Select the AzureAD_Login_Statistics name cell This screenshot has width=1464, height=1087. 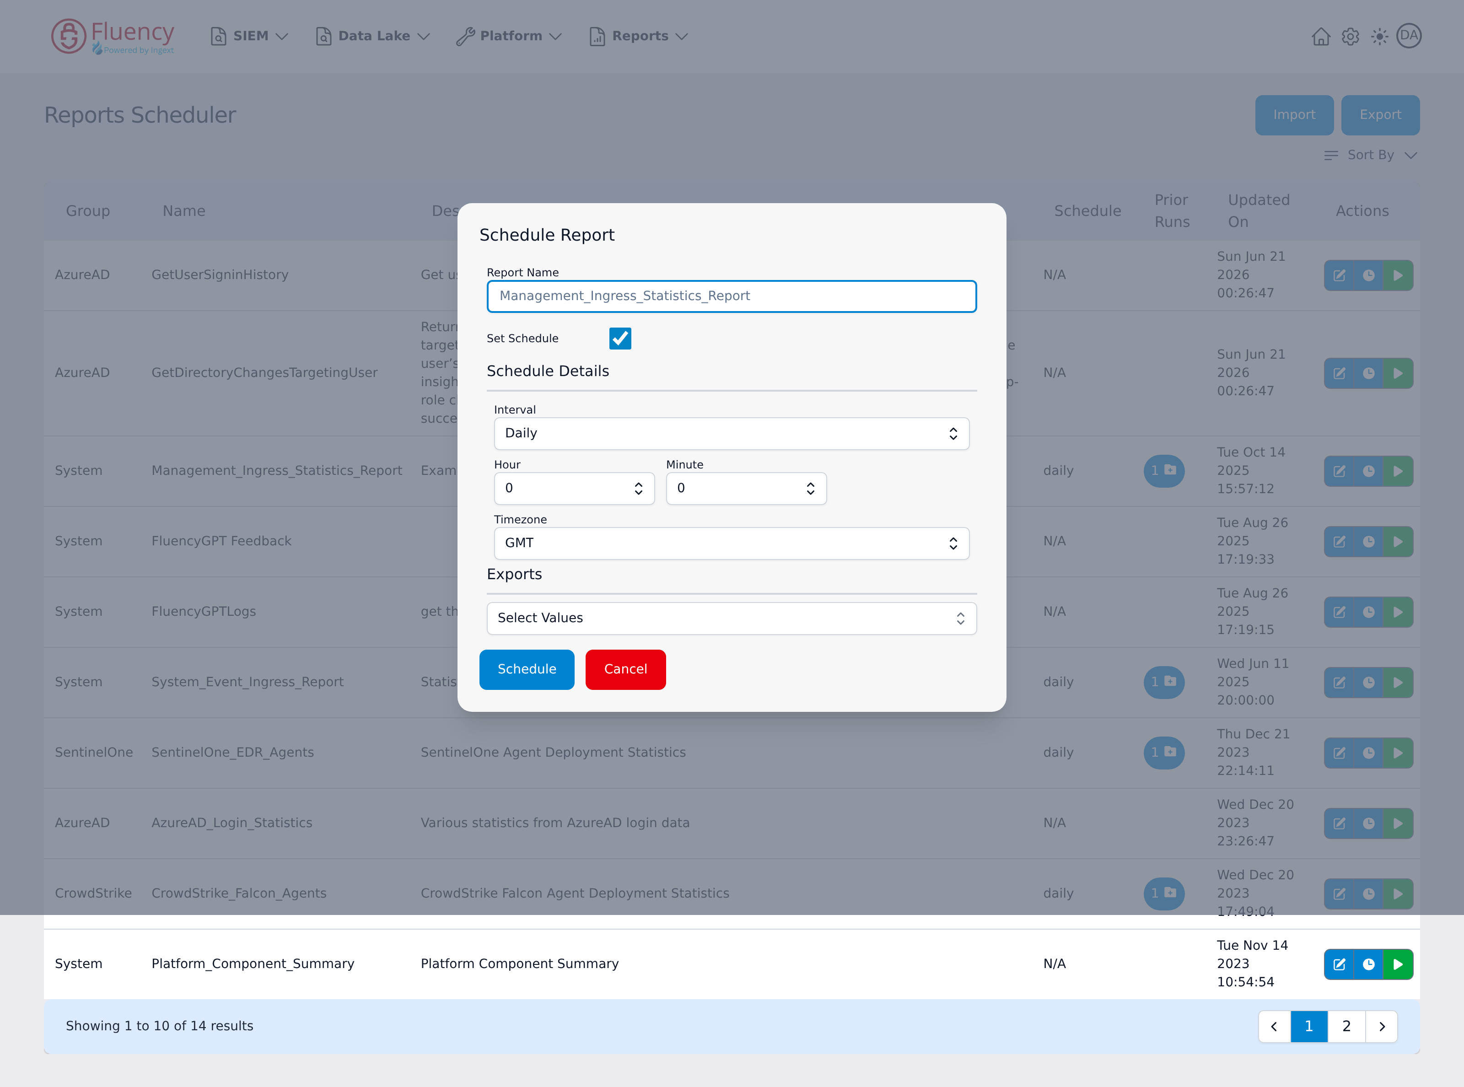(x=231, y=823)
